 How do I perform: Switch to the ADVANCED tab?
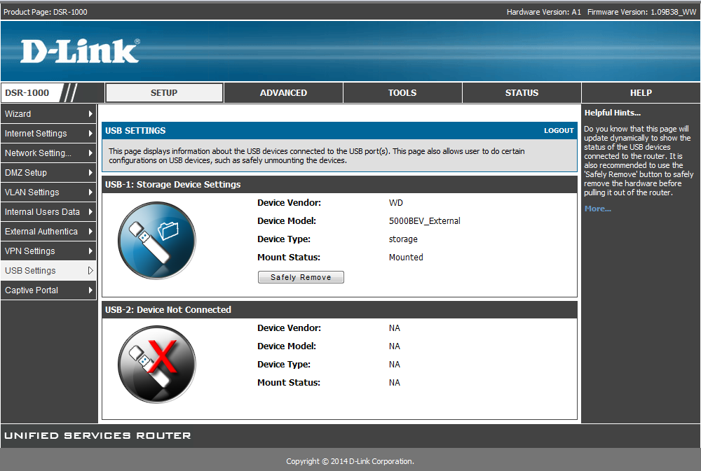tap(283, 93)
